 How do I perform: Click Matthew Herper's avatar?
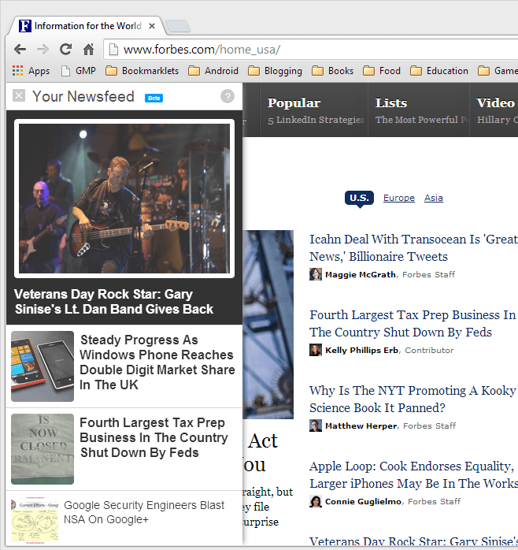[x=316, y=426]
